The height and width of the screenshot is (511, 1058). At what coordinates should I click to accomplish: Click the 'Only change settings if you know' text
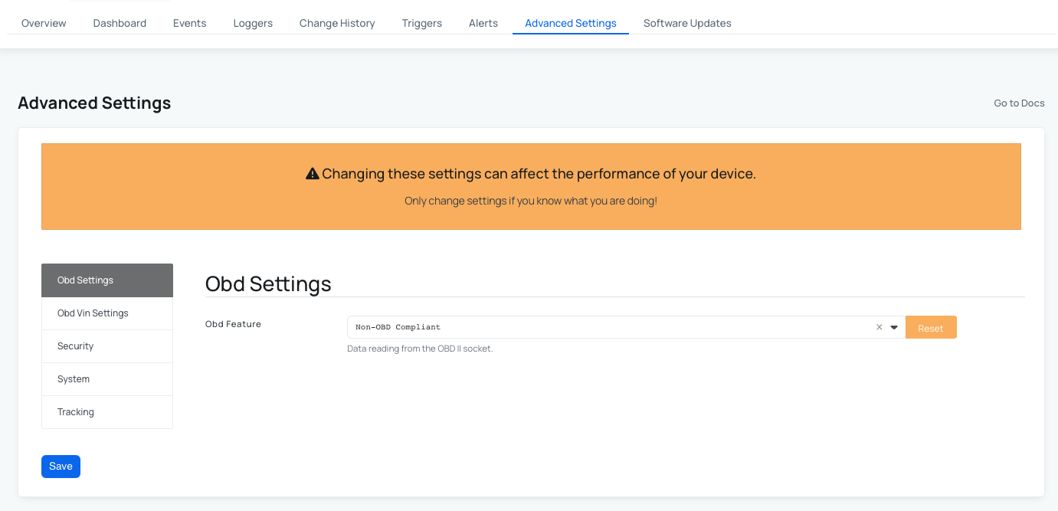(531, 201)
